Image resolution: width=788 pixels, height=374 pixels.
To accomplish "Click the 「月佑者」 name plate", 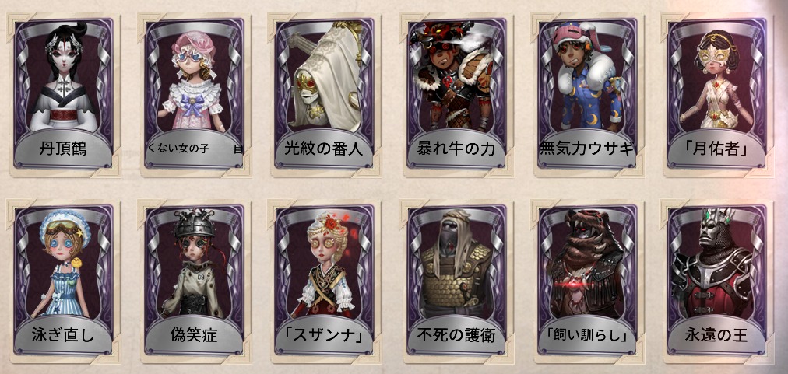I will click(x=716, y=149).
